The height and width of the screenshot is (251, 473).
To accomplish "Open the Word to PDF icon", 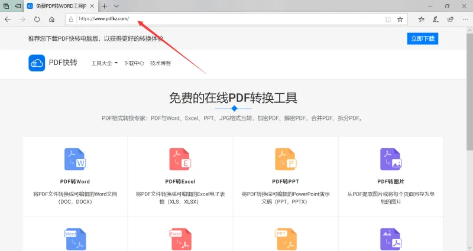I will point(75,239).
